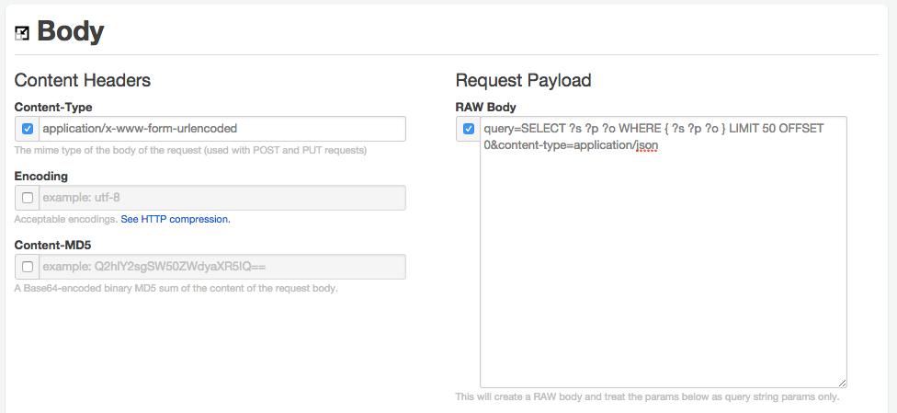Click the Content-MD5 field label
The width and height of the screenshot is (897, 413).
52,245
